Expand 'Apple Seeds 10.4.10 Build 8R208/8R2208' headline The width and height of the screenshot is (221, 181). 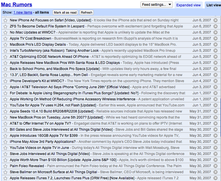coord(52,111)
